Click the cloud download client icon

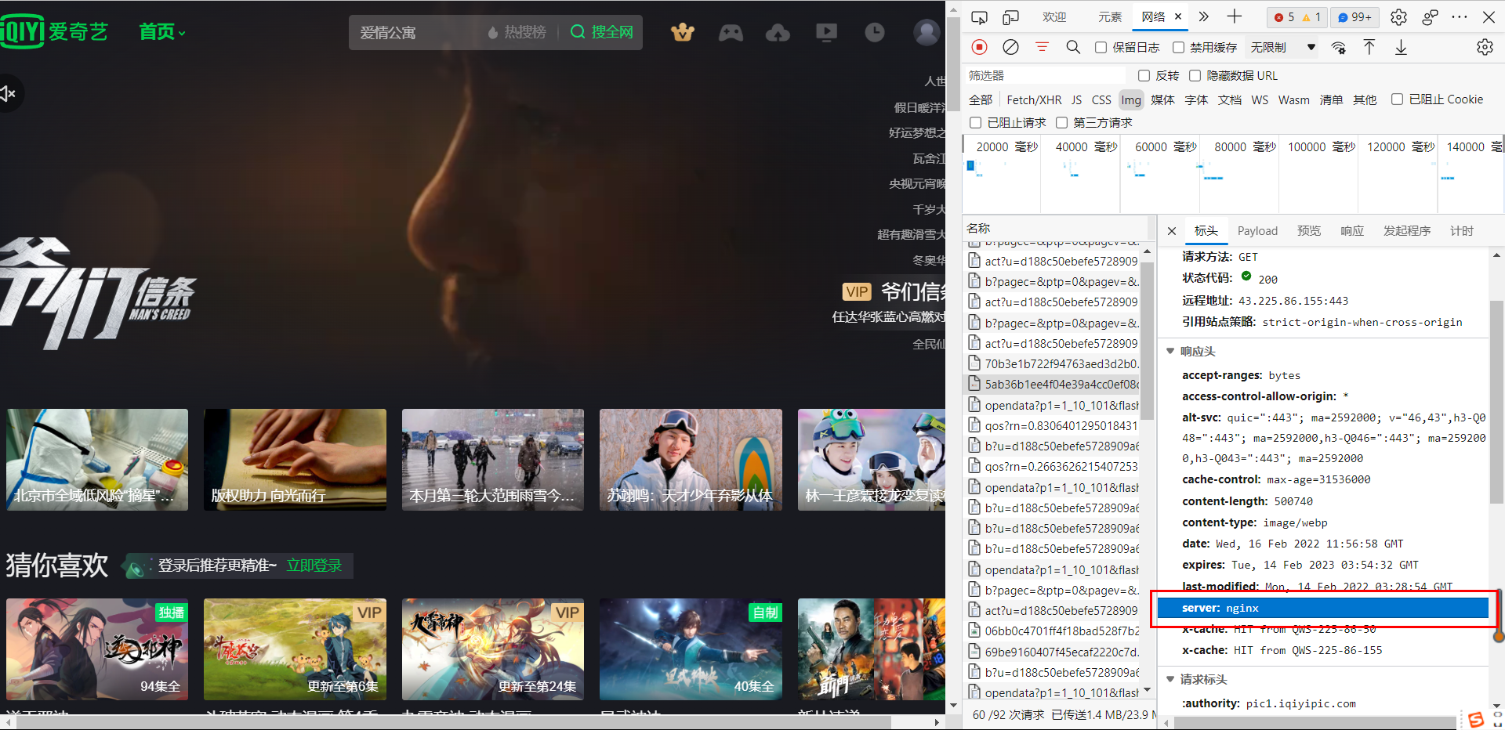coord(778,32)
